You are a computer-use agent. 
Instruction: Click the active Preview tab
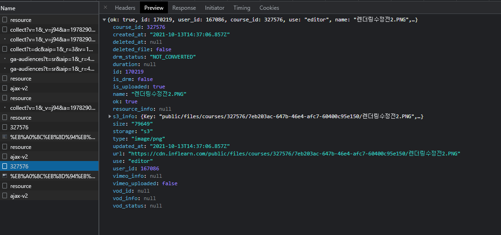coord(154,8)
